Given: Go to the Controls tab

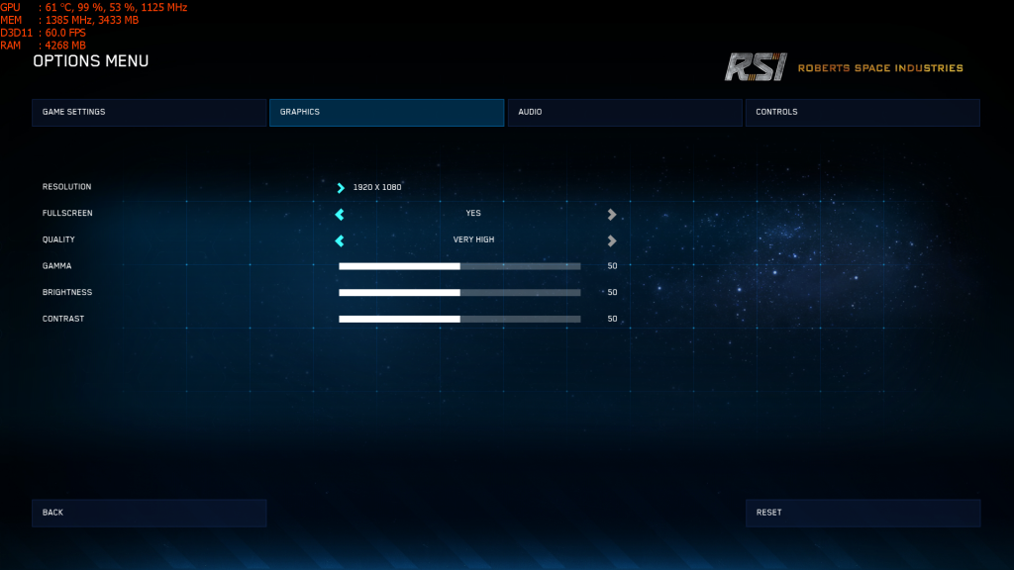Looking at the screenshot, I should tap(862, 113).
